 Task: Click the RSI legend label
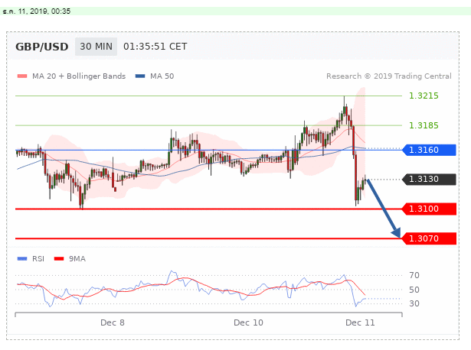[x=38, y=258]
